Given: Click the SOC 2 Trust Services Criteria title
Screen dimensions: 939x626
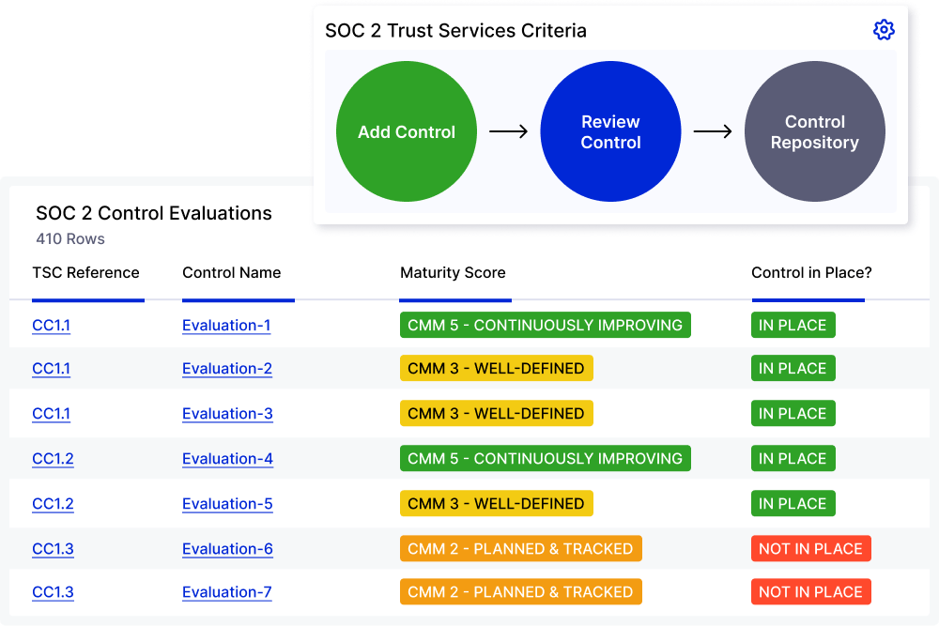Looking at the screenshot, I should (x=455, y=31).
